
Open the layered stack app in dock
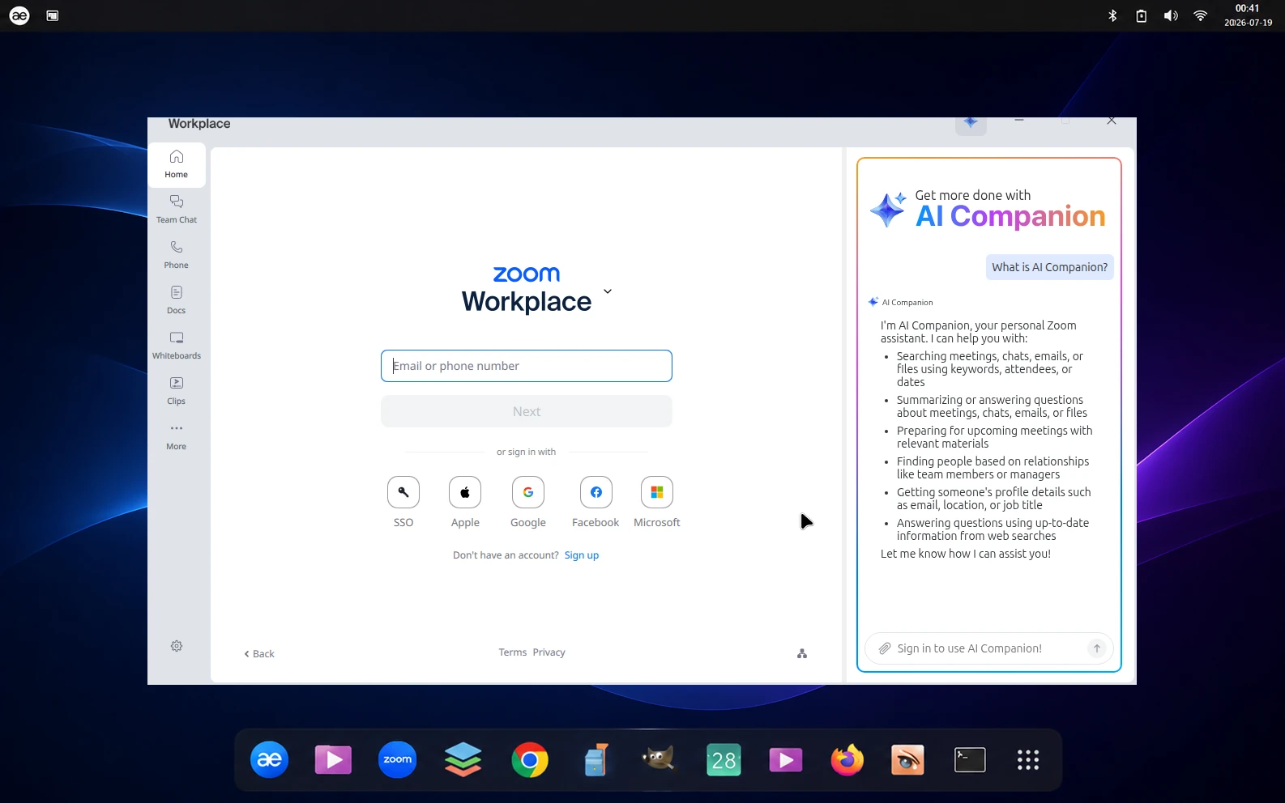463,760
